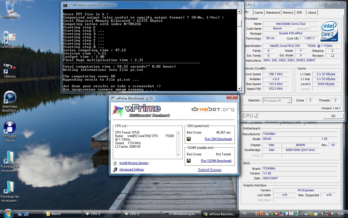
Task: Open InterVideo WinDVD desktop icon
Action: [x=10, y=102]
